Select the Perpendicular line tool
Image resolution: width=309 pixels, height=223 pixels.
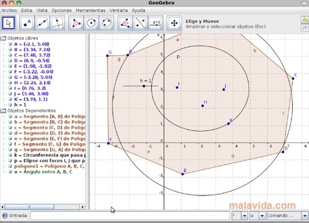pyautogui.click(x=57, y=23)
